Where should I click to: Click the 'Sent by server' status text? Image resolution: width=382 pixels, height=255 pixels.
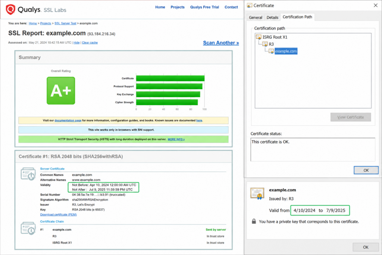tap(216, 230)
